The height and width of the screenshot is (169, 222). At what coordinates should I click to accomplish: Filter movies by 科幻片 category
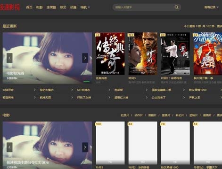coord(180,115)
